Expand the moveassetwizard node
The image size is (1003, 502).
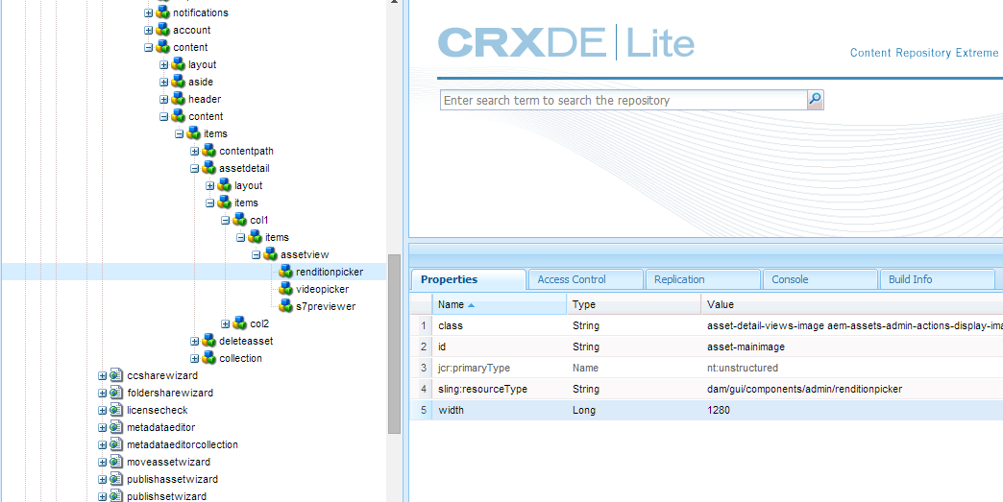click(103, 462)
